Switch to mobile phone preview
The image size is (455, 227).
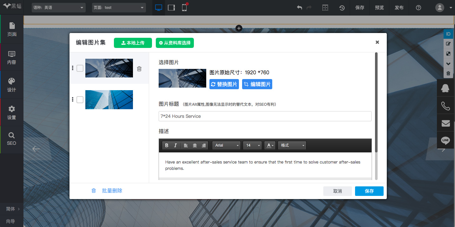[184, 8]
